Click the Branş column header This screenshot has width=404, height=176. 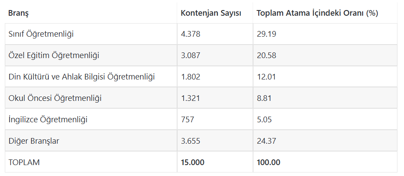point(18,13)
